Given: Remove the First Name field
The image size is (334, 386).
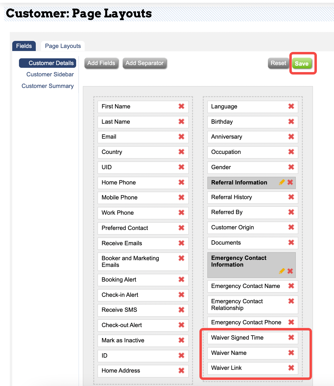Looking at the screenshot, I should [181, 106].
